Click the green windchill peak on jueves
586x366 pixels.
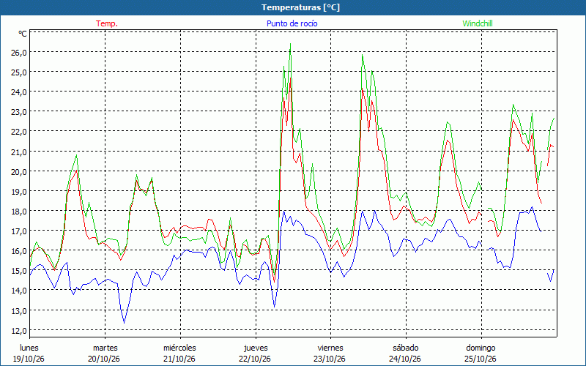tap(290, 44)
